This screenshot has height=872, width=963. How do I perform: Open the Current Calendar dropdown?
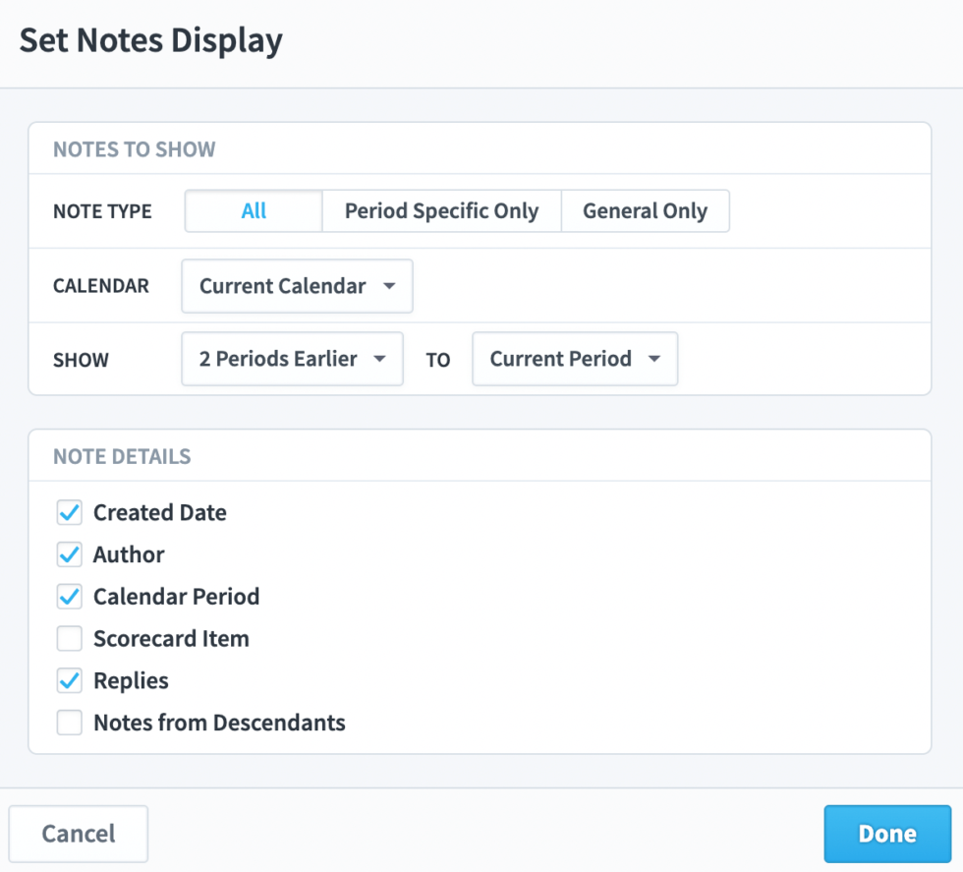[x=296, y=285]
